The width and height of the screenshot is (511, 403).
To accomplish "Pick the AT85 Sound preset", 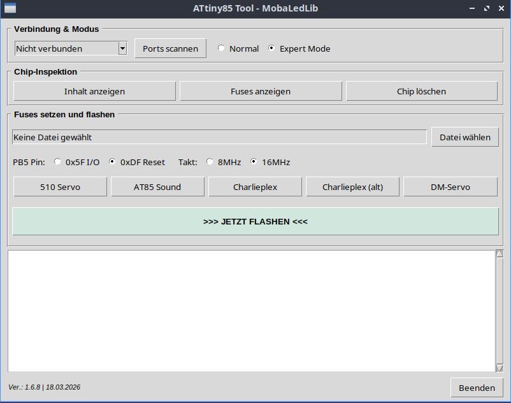I will coord(157,187).
